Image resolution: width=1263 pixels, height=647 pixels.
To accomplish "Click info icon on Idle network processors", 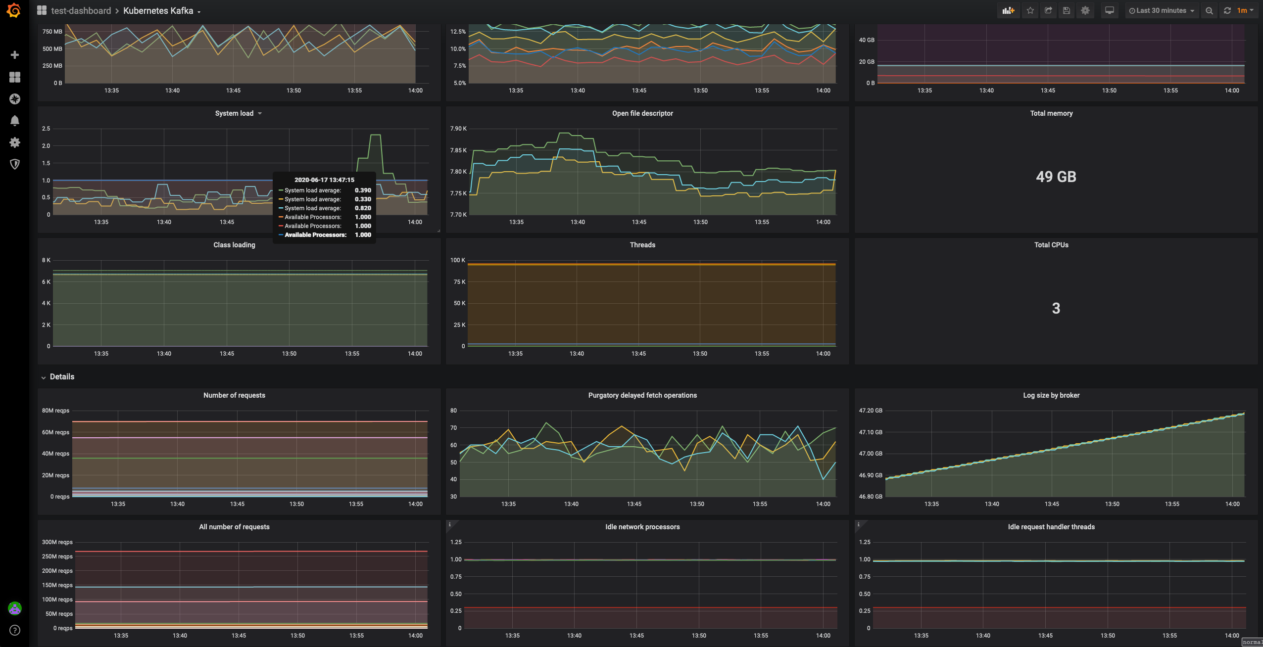I will [449, 524].
